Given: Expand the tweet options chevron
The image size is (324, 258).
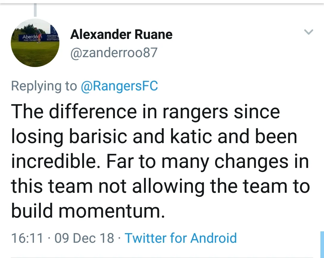Looking at the screenshot, I should tap(309, 32).
